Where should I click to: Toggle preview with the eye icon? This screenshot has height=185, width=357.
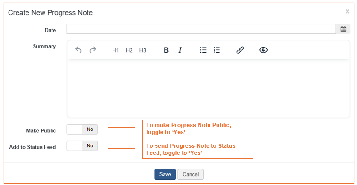click(263, 50)
